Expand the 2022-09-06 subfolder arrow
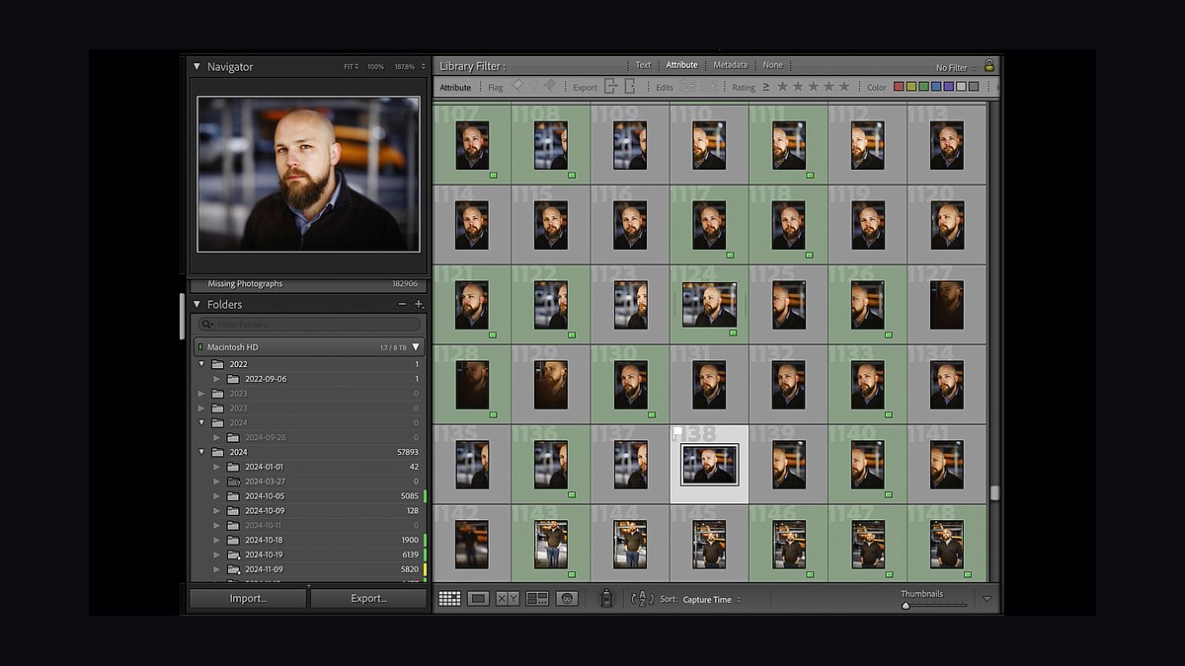This screenshot has height=666, width=1185. pos(217,379)
